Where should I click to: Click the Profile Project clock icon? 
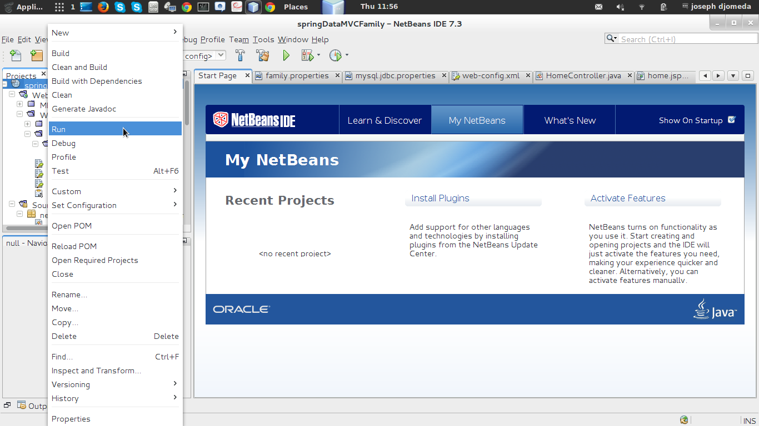click(335, 55)
